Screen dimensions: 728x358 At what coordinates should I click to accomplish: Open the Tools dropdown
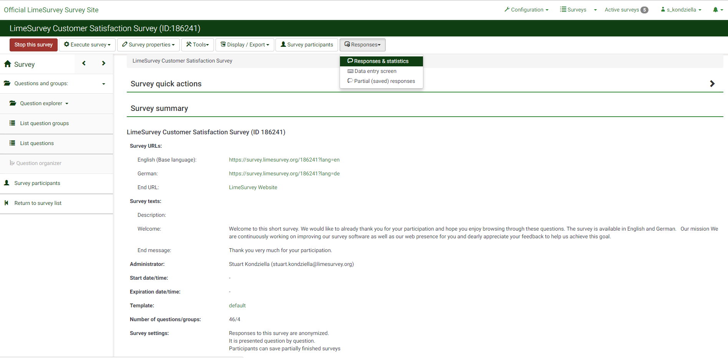(197, 45)
